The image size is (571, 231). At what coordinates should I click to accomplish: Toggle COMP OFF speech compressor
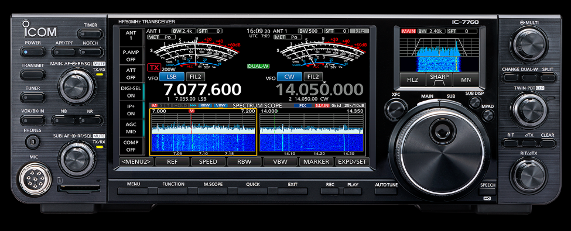point(131,146)
